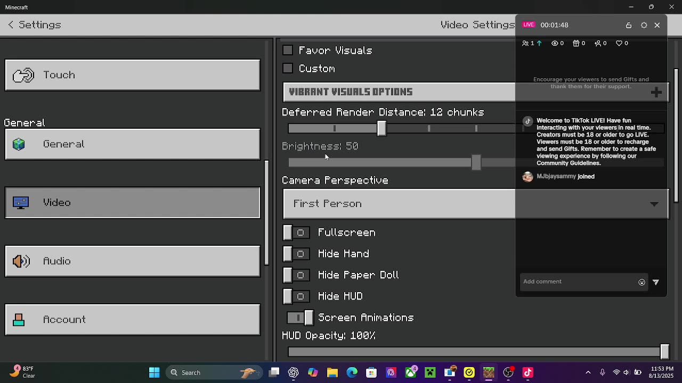Show hidden system tray icons

(588, 372)
